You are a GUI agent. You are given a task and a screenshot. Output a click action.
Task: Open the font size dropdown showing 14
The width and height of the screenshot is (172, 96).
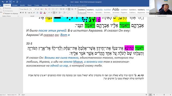(x=34, y=9)
